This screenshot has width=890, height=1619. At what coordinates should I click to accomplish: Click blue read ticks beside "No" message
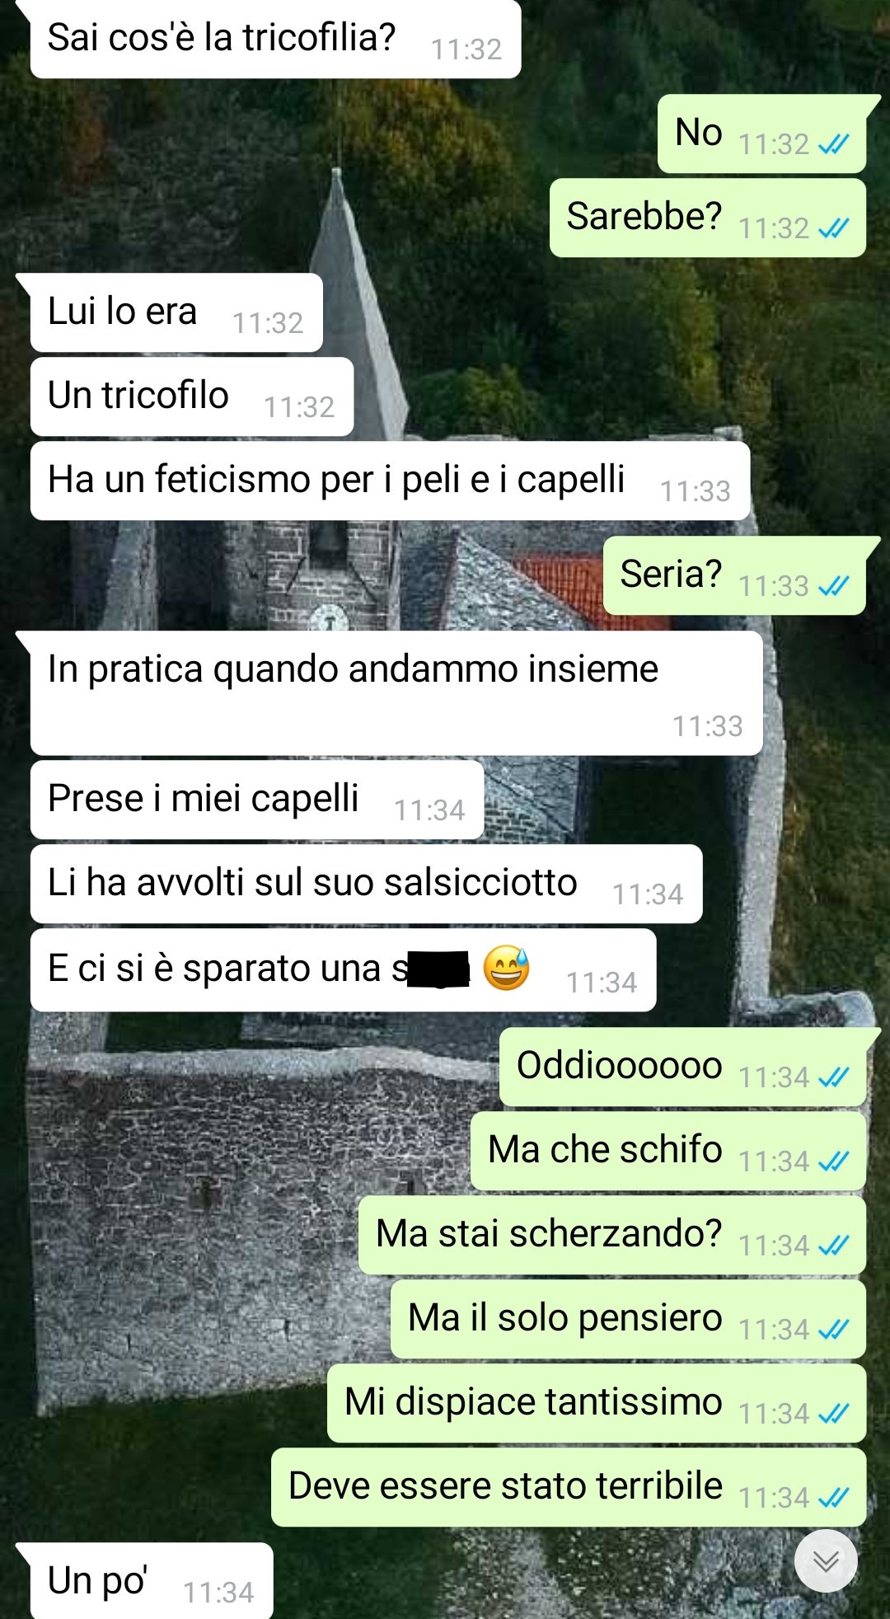[833, 145]
